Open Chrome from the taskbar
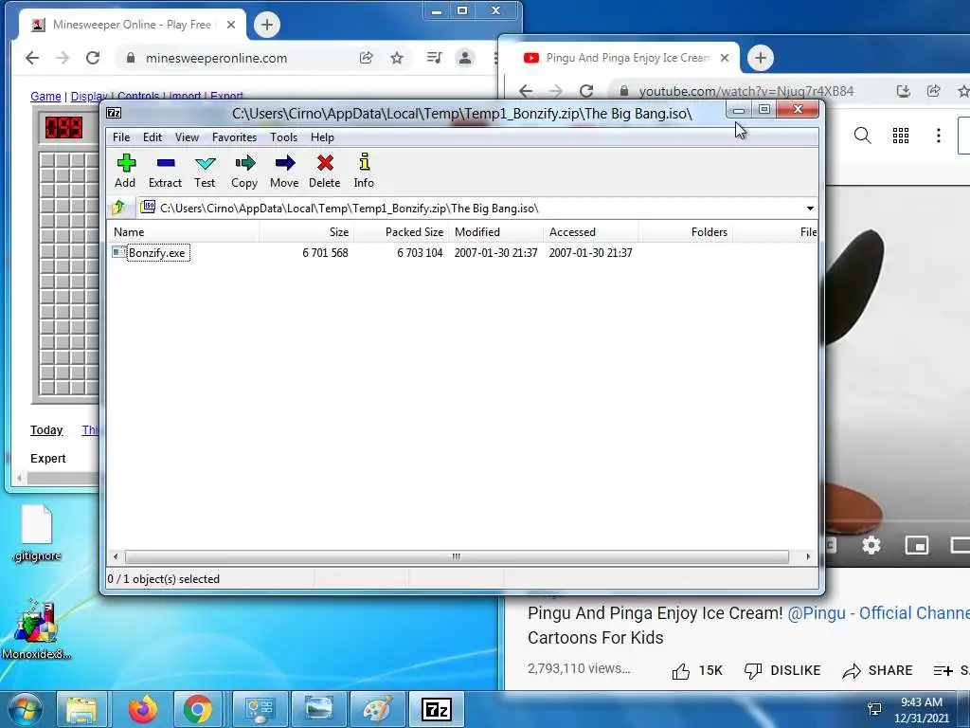 pyautogui.click(x=197, y=709)
